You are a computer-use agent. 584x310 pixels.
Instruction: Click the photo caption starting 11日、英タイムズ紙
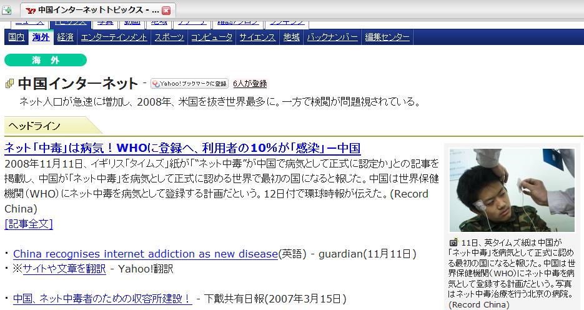pyautogui.click(x=512, y=273)
